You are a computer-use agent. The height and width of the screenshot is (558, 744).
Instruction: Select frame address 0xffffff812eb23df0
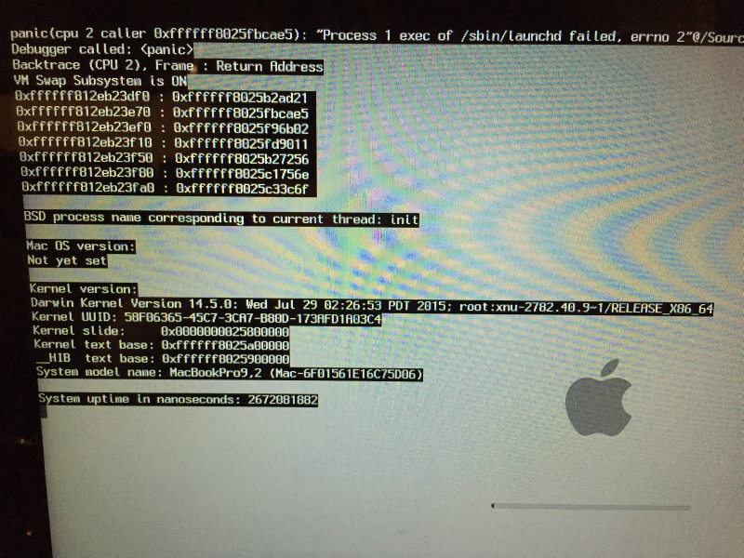click(x=83, y=97)
